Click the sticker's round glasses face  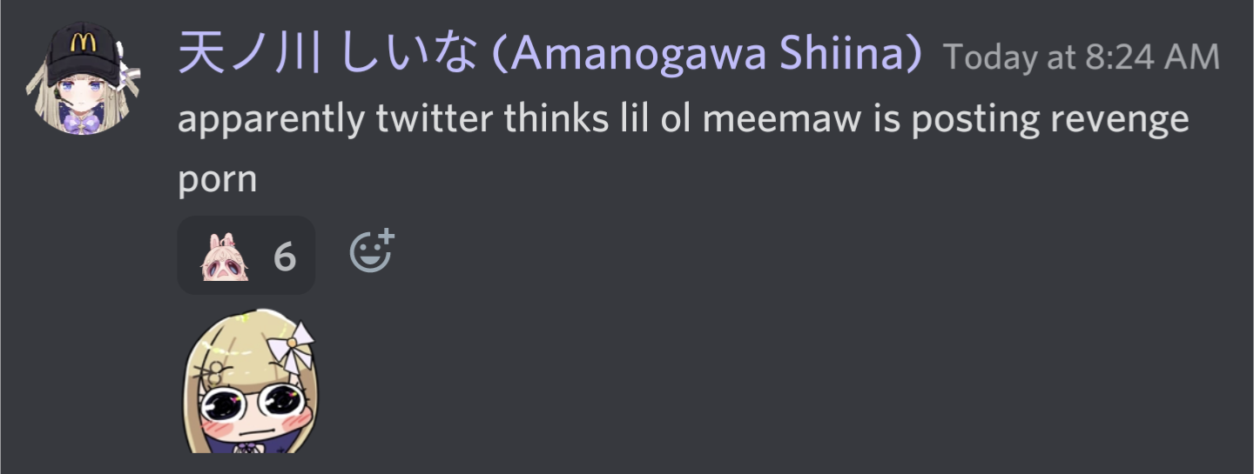pyautogui.click(x=251, y=405)
